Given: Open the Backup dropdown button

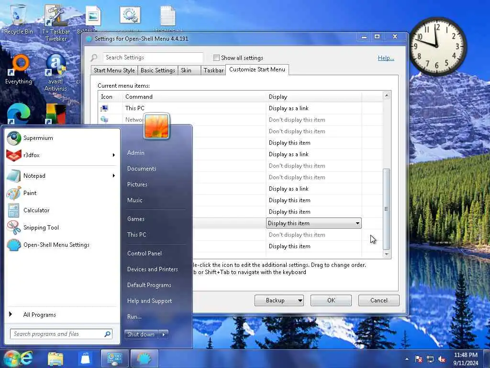Looking at the screenshot, I should tap(279, 300).
